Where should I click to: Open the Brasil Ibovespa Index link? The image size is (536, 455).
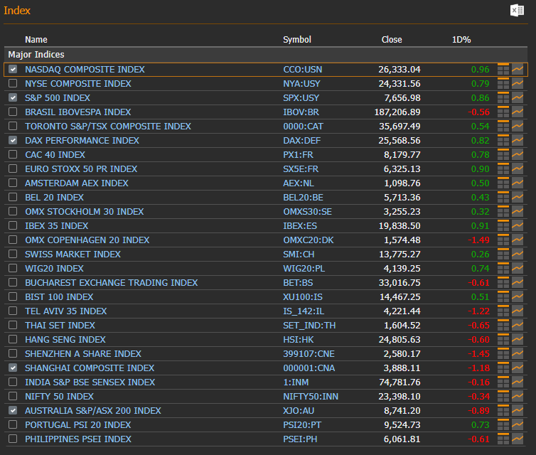pos(78,112)
